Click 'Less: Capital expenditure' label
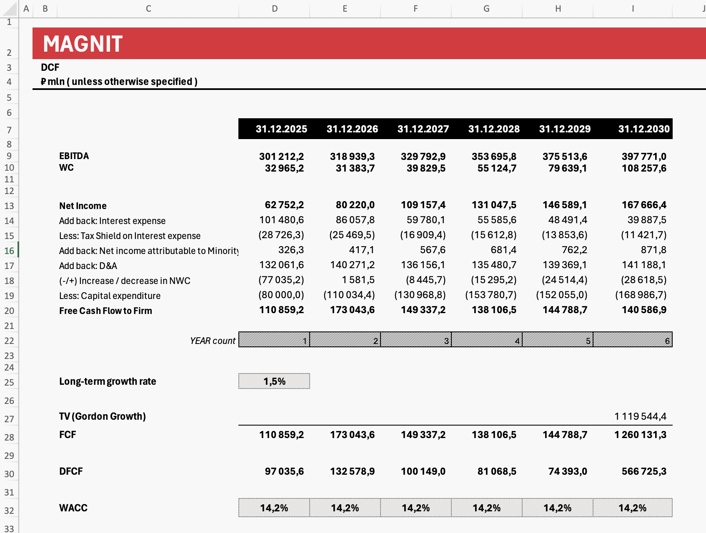706x533 pixels. click(110, 296)
